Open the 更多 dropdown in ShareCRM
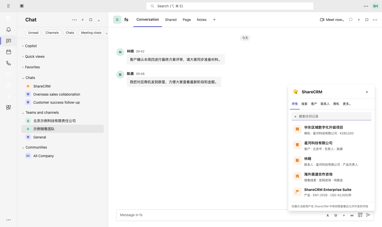The image size is (382, 227). [347, 104]
